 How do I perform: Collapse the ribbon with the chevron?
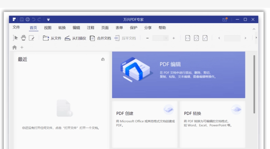[x=254, y=29]
